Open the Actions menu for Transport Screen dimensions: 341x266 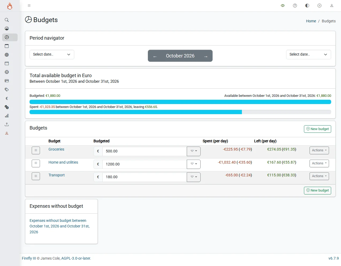(319, 176)
